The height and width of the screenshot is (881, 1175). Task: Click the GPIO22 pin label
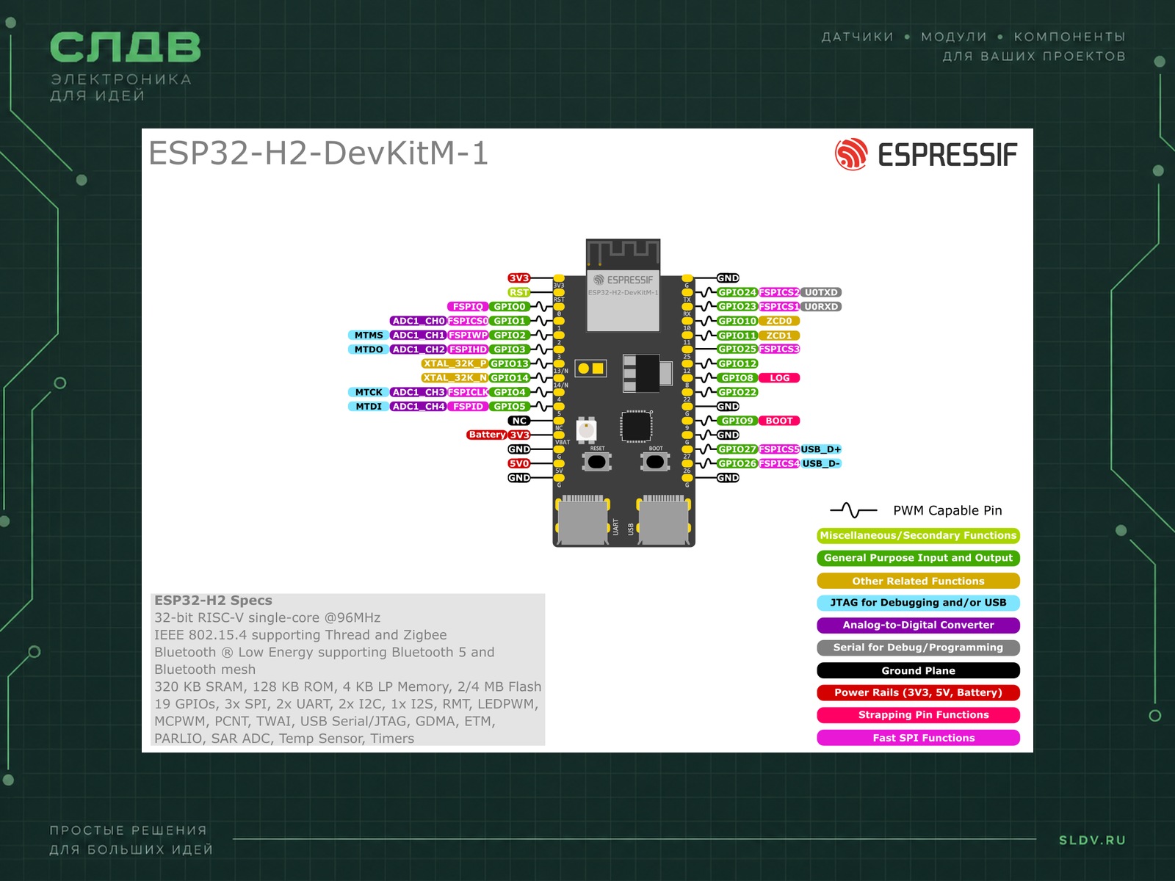tap(737, 392)
